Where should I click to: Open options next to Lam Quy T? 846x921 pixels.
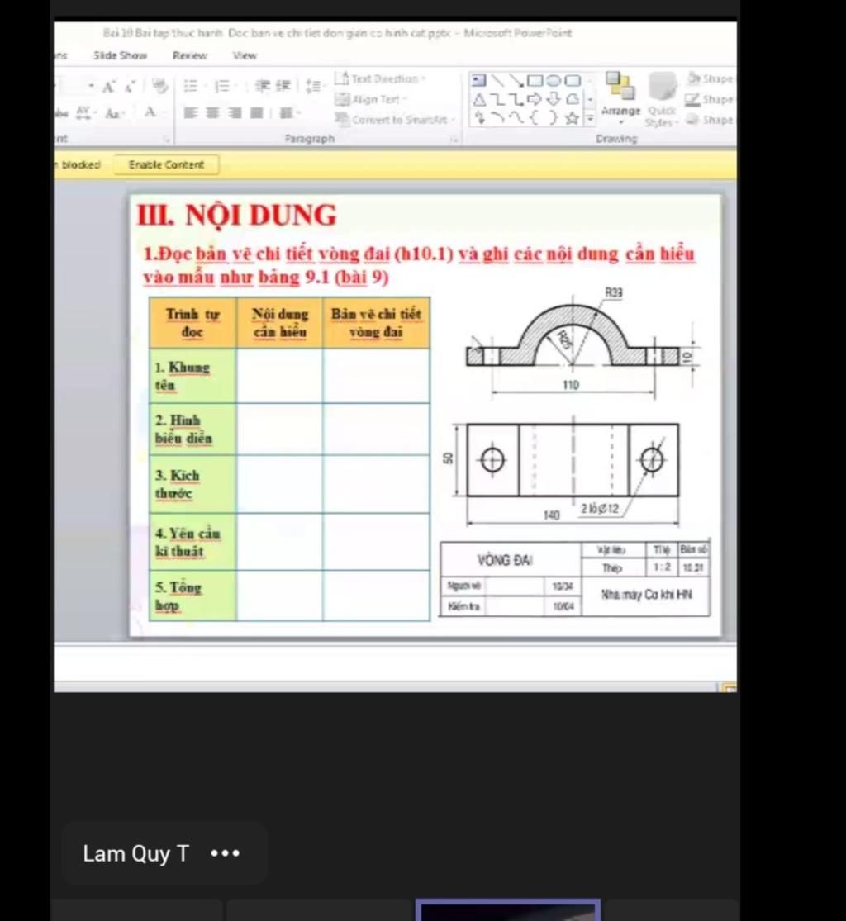[225, 853]
